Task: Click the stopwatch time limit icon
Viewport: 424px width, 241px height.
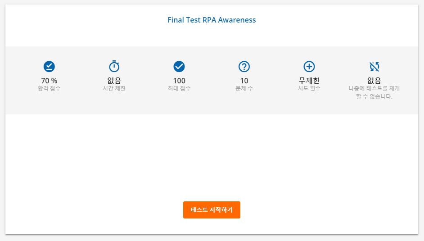Action: click(x=114, y=66)
